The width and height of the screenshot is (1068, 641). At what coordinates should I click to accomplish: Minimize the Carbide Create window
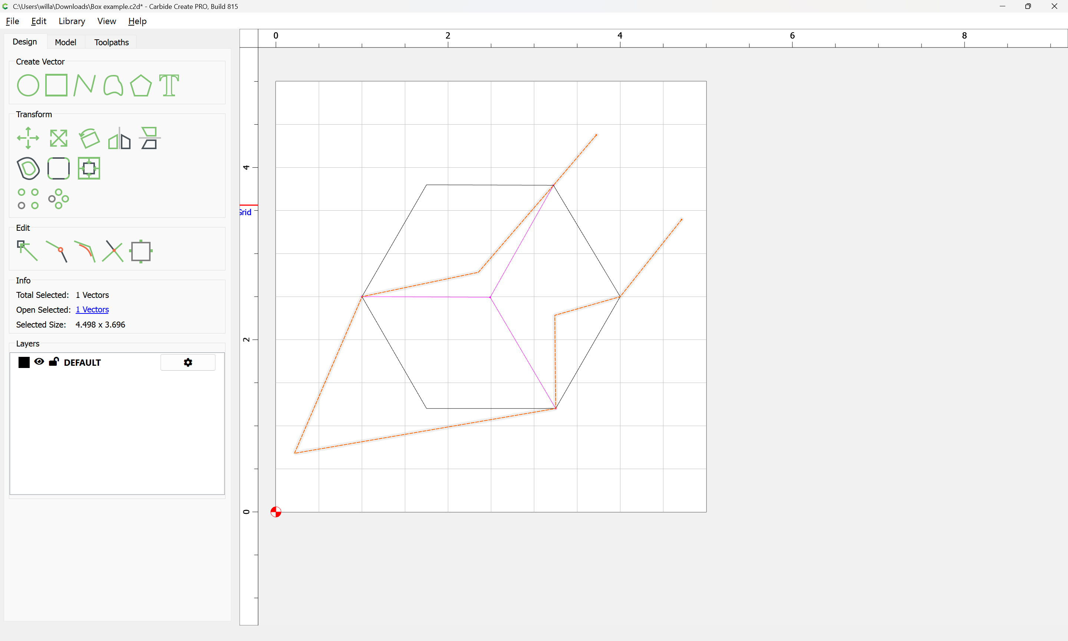1002,6
